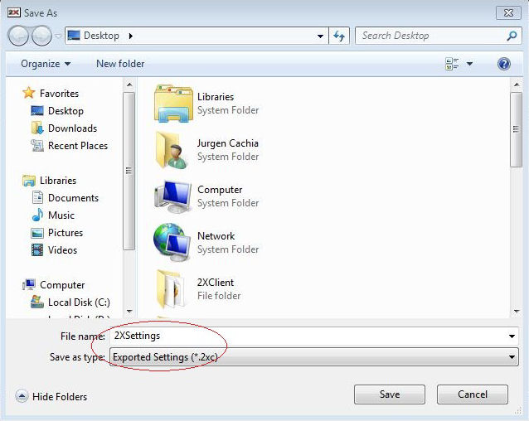Open the File name dropdown arrow

pos(512,336)
